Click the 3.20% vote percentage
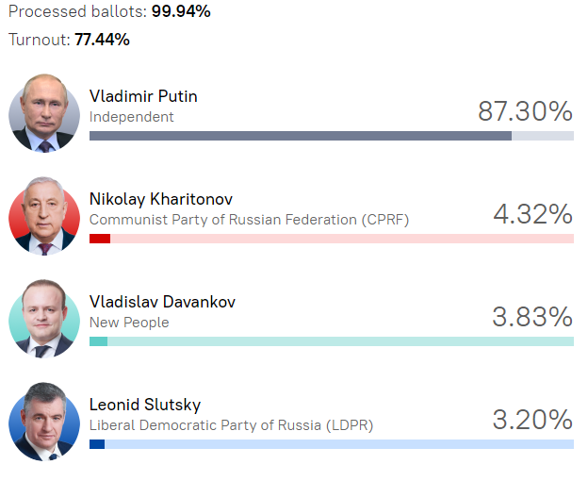This screenshot has height=481, width=588. point(532,420)
